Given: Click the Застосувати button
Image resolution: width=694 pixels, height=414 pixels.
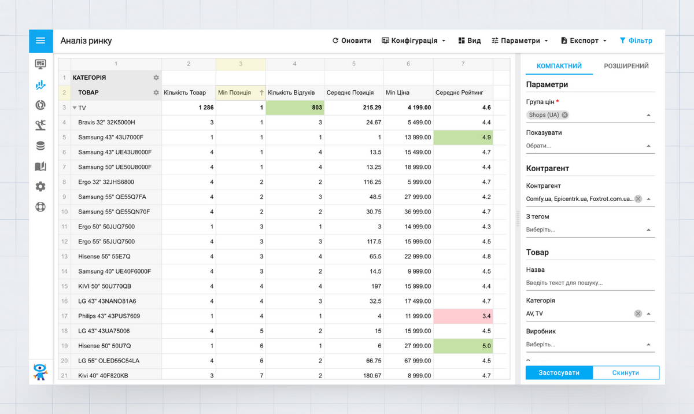Looking at the screenshot, I should 559,372.
